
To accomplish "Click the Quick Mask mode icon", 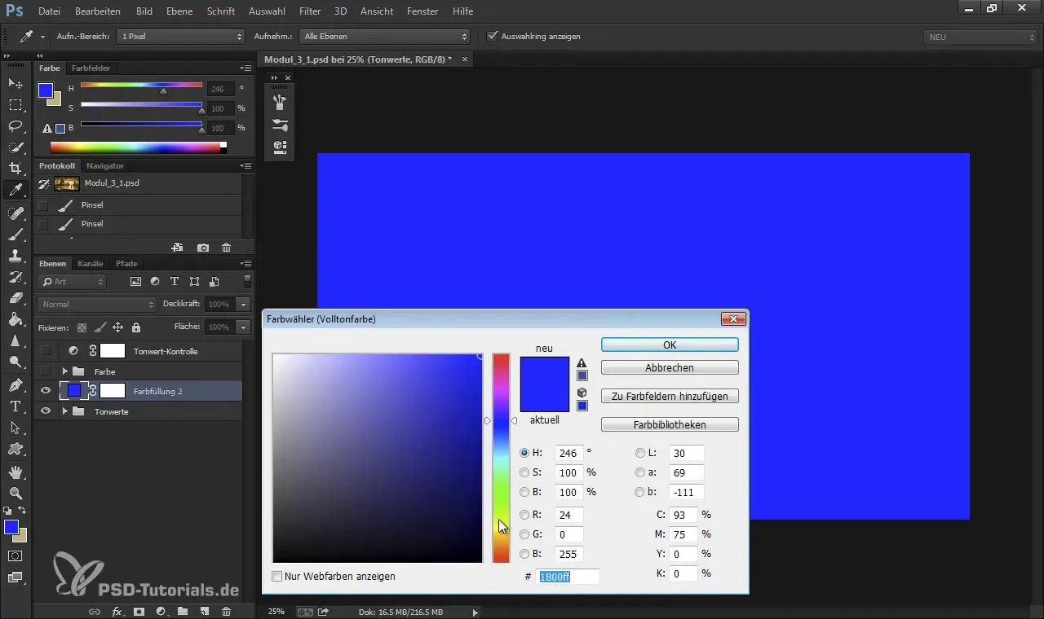I will pos(15,555).
